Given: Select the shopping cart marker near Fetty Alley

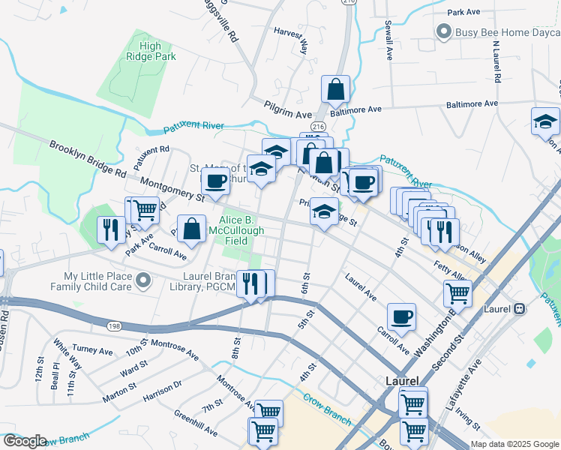Looking at the screenshot, I should tap(457, 295).
